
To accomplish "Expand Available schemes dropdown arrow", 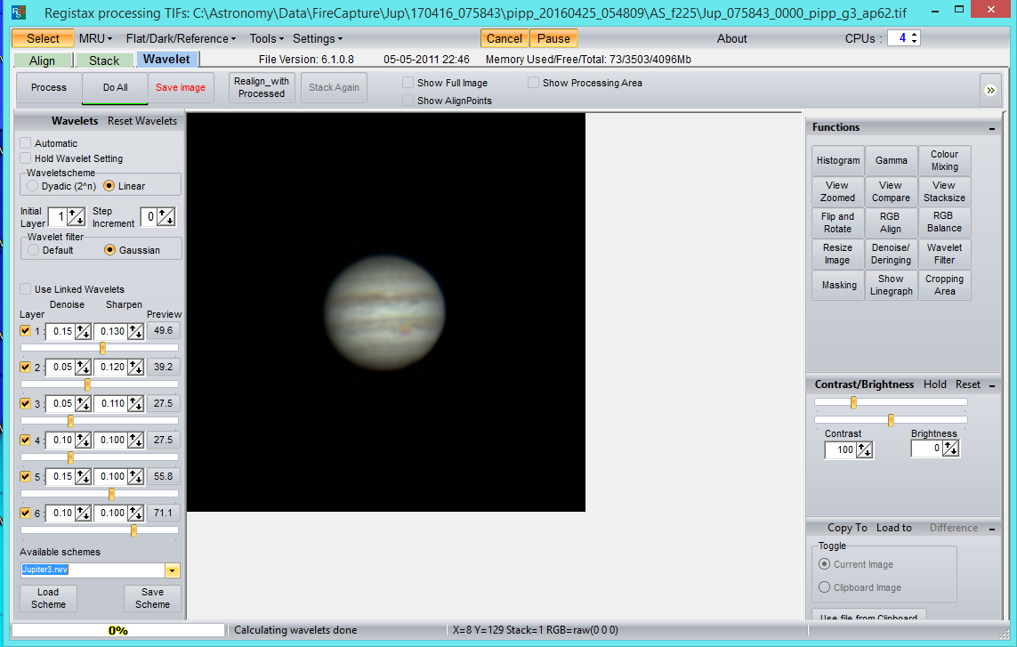I will coord(172,570).
